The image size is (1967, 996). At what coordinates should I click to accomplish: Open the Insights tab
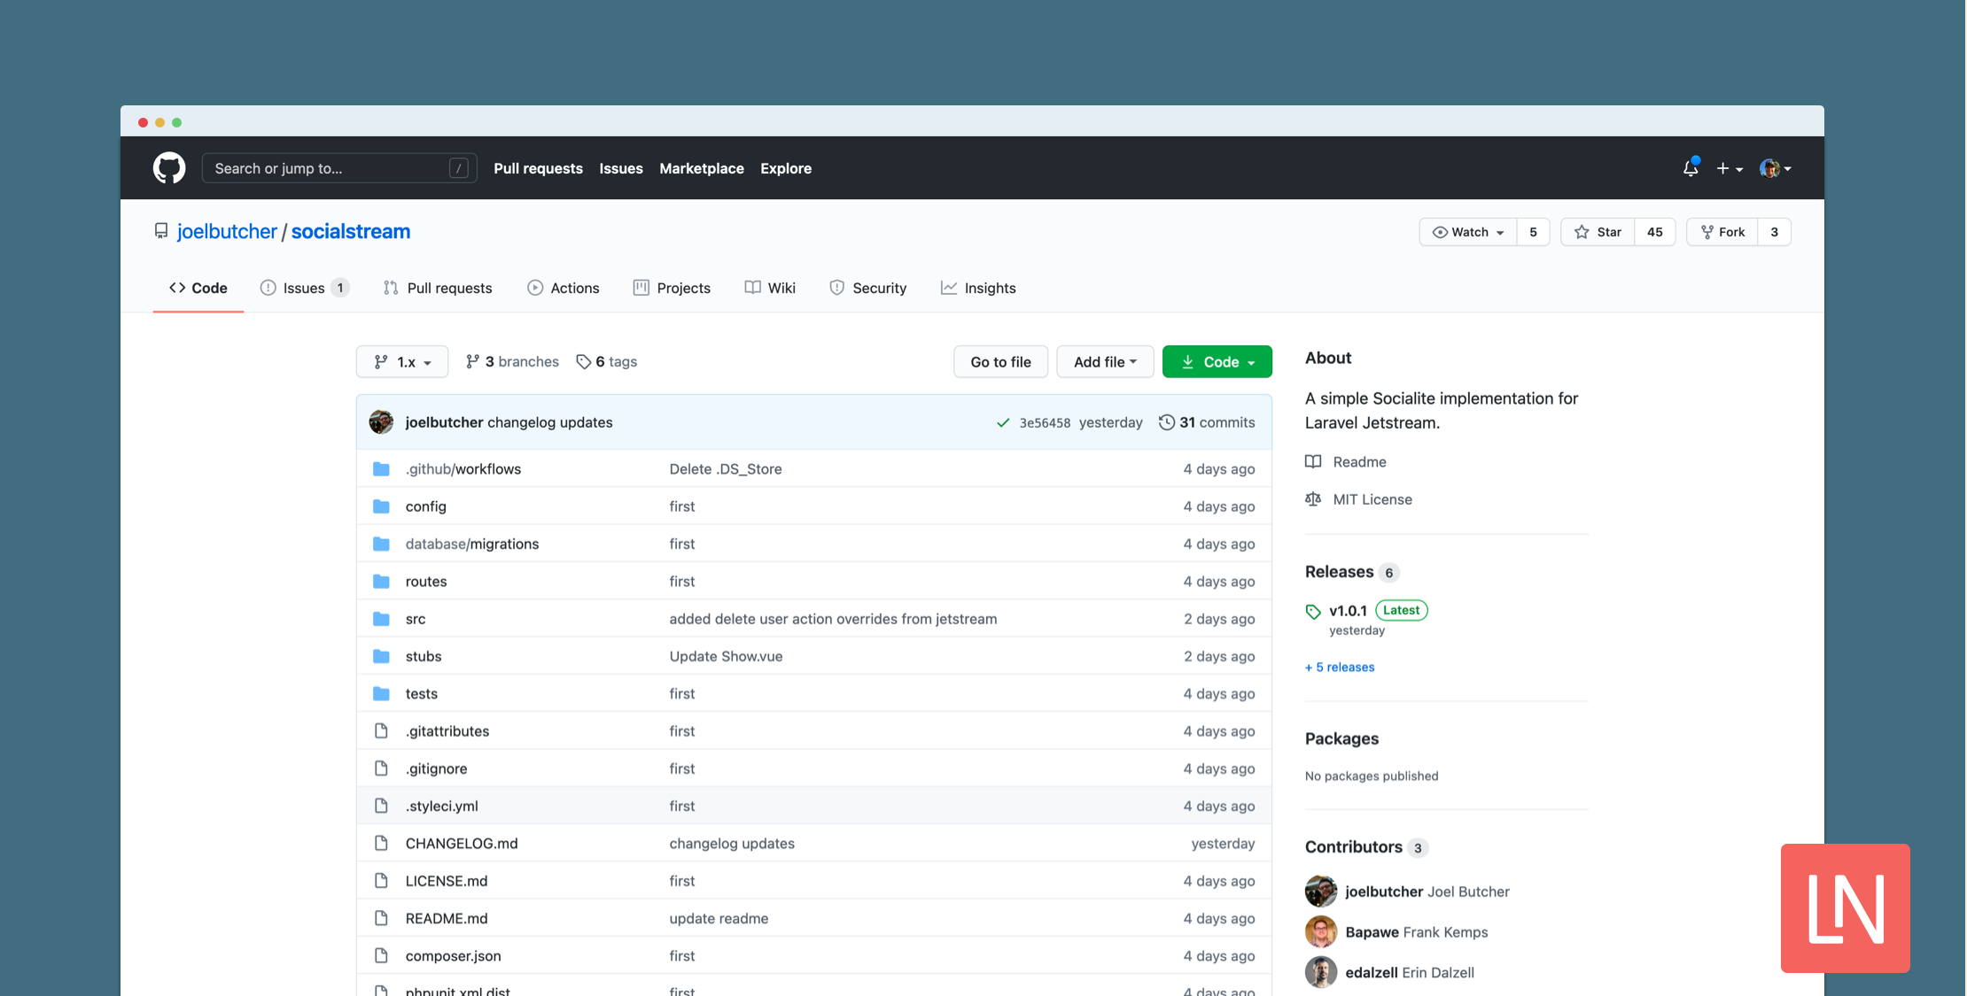pos(978,288)
